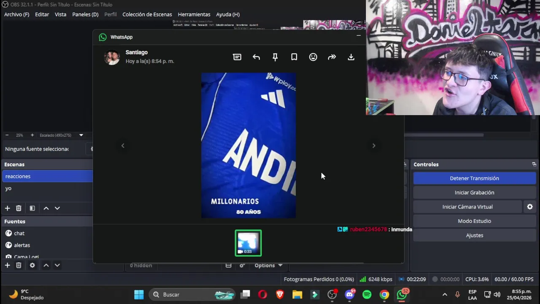Screen dimensions: 540x304
Task: Forward the media in WhatsApp viewer
Action: pos(332,57)
